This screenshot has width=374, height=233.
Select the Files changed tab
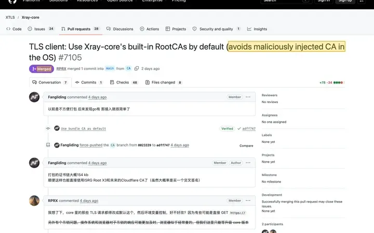coord(164,82)
